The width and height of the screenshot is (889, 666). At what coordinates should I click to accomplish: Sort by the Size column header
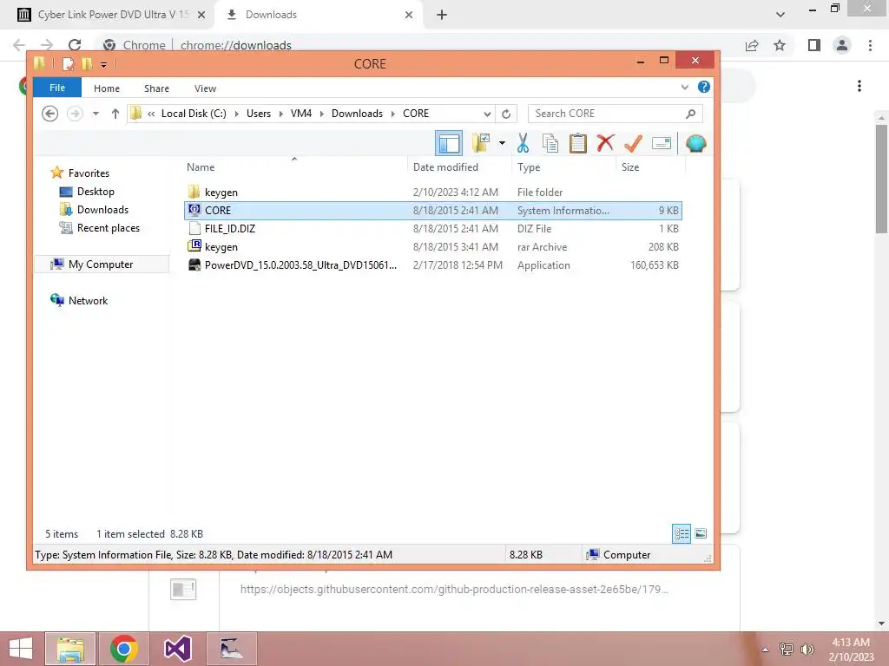(x=650, y=167)
